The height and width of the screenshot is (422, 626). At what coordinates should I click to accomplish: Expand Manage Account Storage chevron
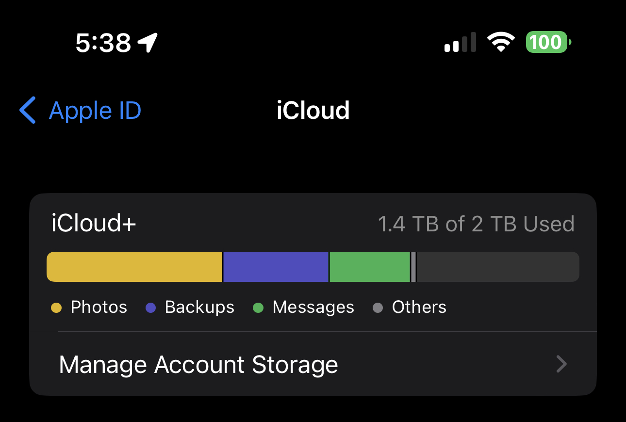click(x=561, y=364)
